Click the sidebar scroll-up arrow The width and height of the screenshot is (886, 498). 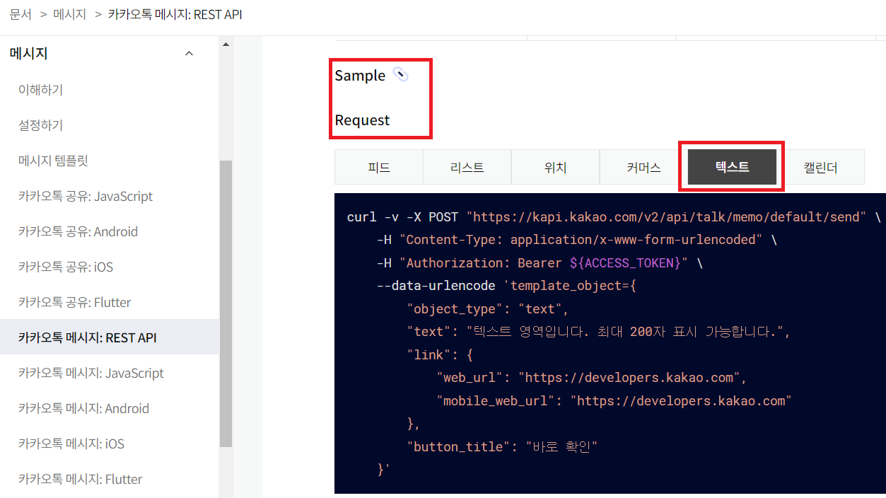coord(226,44)
